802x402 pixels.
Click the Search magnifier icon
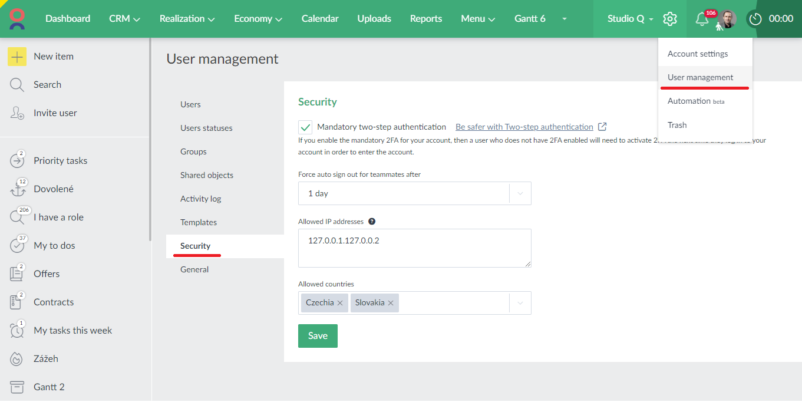click(x=17, y=85)
